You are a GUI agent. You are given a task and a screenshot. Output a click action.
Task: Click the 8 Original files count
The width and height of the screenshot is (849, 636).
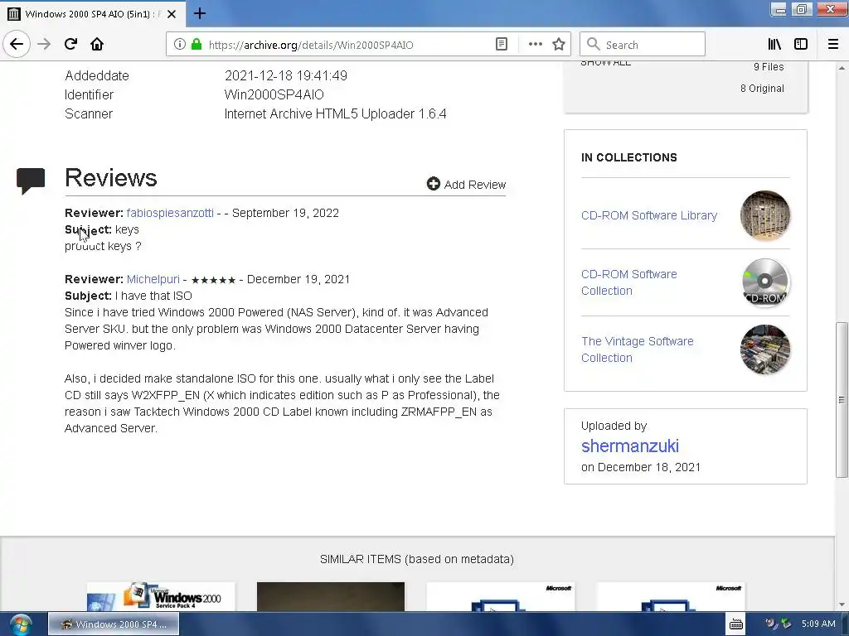(762, 89)
